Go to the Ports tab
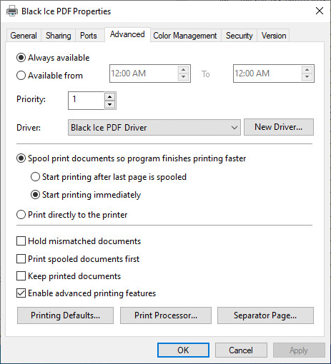Image resolution: width=331 pixels, height=364 pixels. [x=89, y=36]
